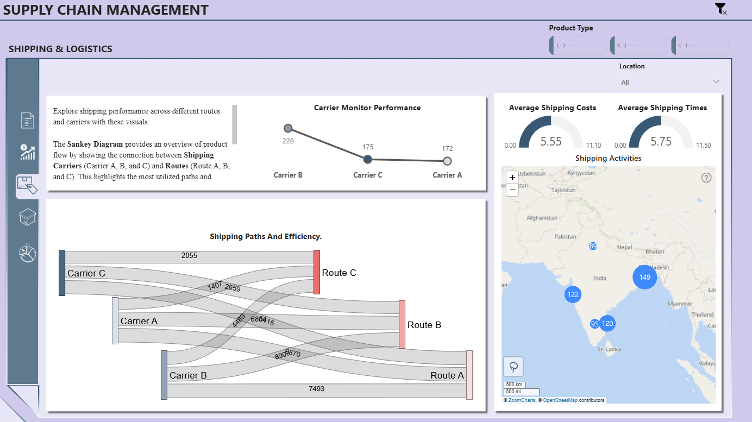
Task: Open the pie chart page icon
Action: click(x=27, y=253)
